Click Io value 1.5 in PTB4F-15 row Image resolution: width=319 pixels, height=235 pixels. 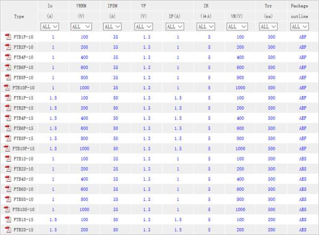point(53,118)
